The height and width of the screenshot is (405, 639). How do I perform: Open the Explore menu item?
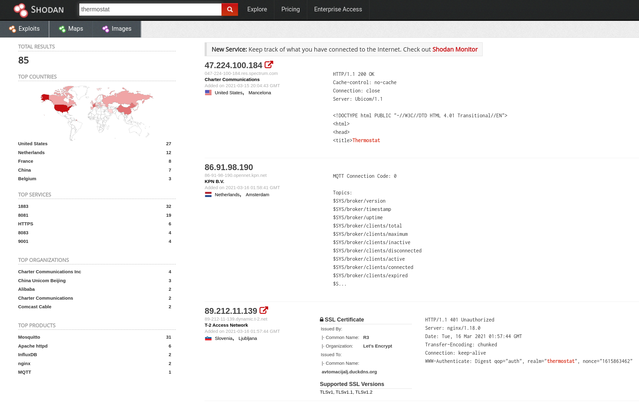[256, 9]
